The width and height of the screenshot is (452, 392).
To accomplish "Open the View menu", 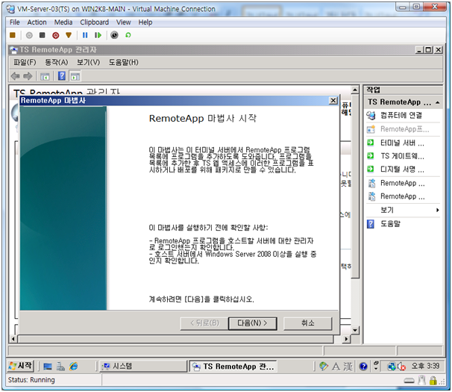I will (124, 22).
